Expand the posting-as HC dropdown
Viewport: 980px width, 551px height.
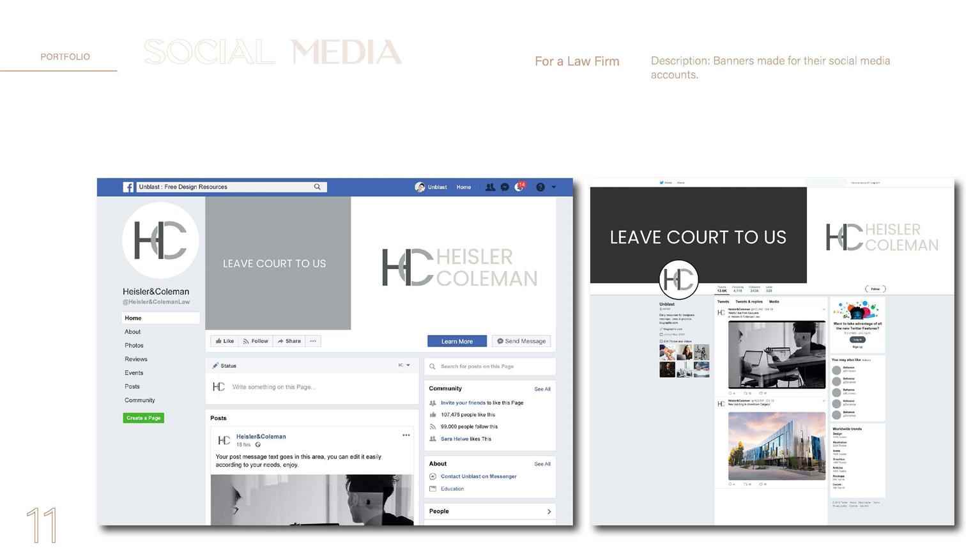click(x=404, y=366)
